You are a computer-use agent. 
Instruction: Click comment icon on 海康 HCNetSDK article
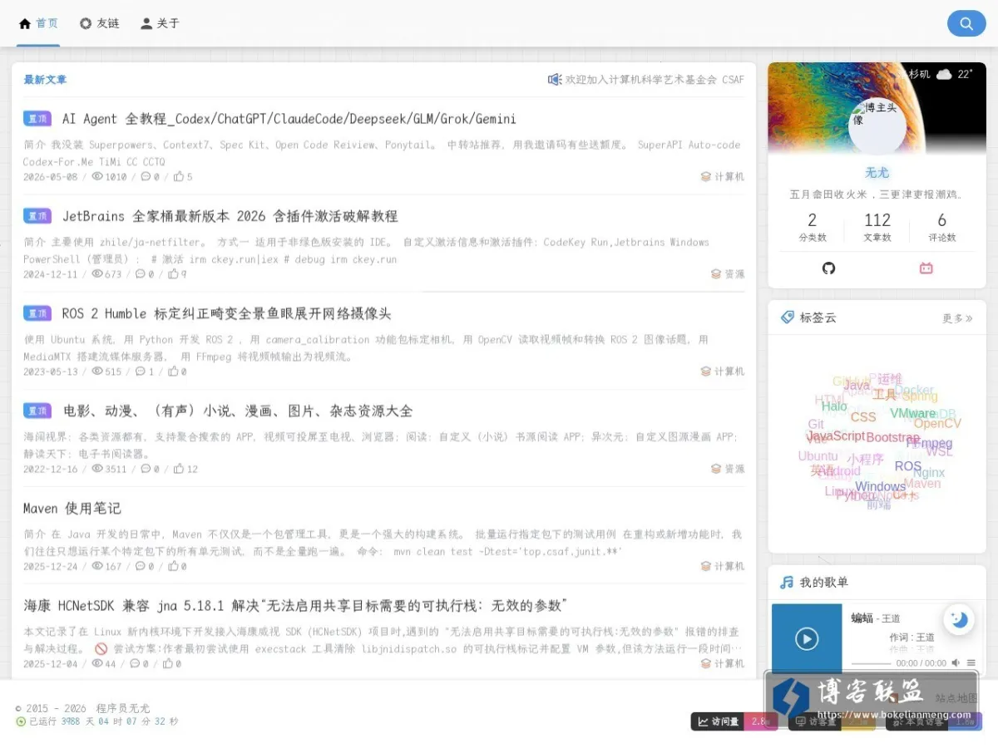134,663
